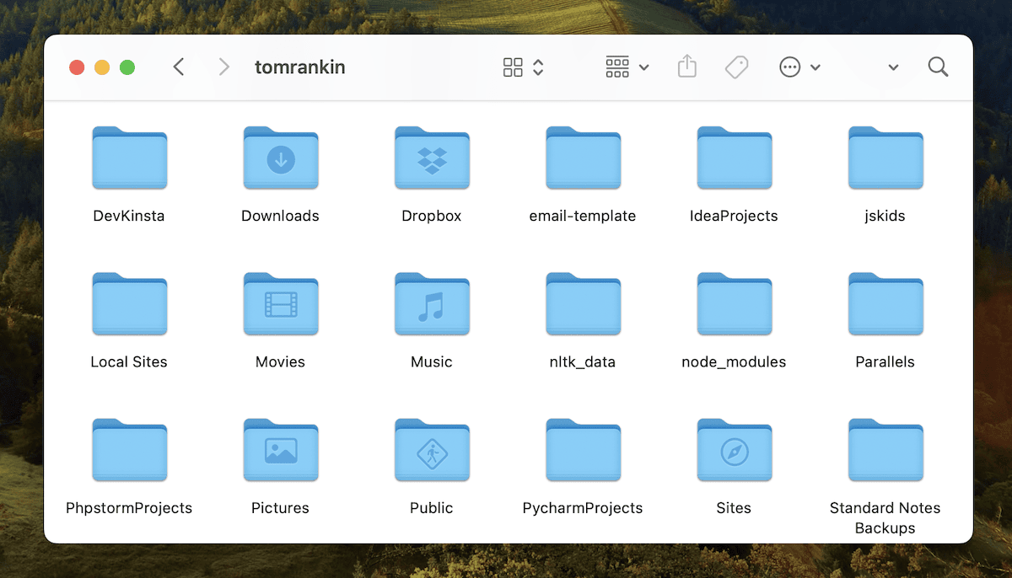This screenshot has height=578, width=1012.
Task: Minimize the Finder window (yellow button)
Action: click(102, 67)
